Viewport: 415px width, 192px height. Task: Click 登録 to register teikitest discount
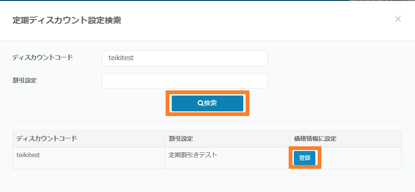tap(305, 158)
